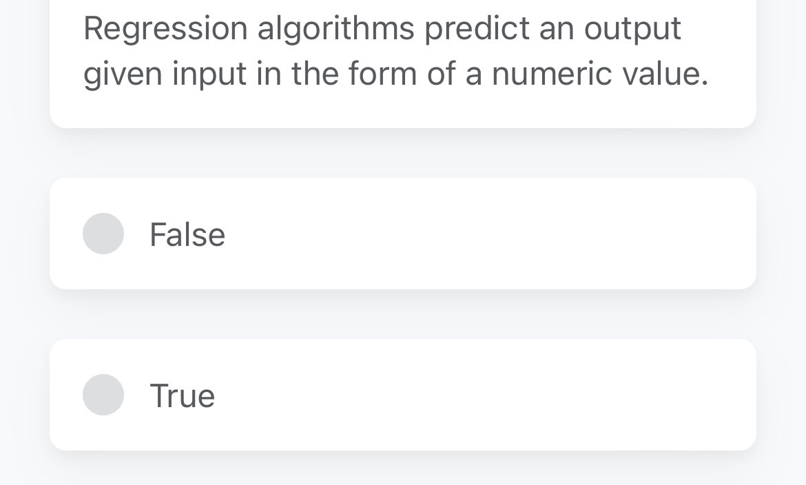The height and width of the screenshot is (485, 806).
Task: Tap the False label text
Action: tap(187, 234)
